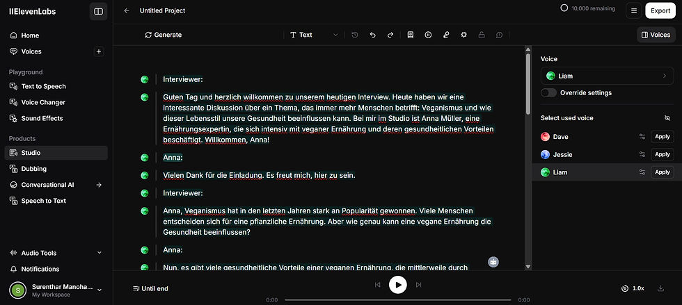Open Voice Changer

(x=56, y=102)
